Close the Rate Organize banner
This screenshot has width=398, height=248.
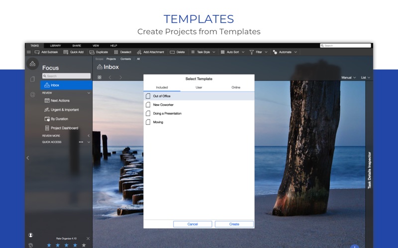click(88, 239)
